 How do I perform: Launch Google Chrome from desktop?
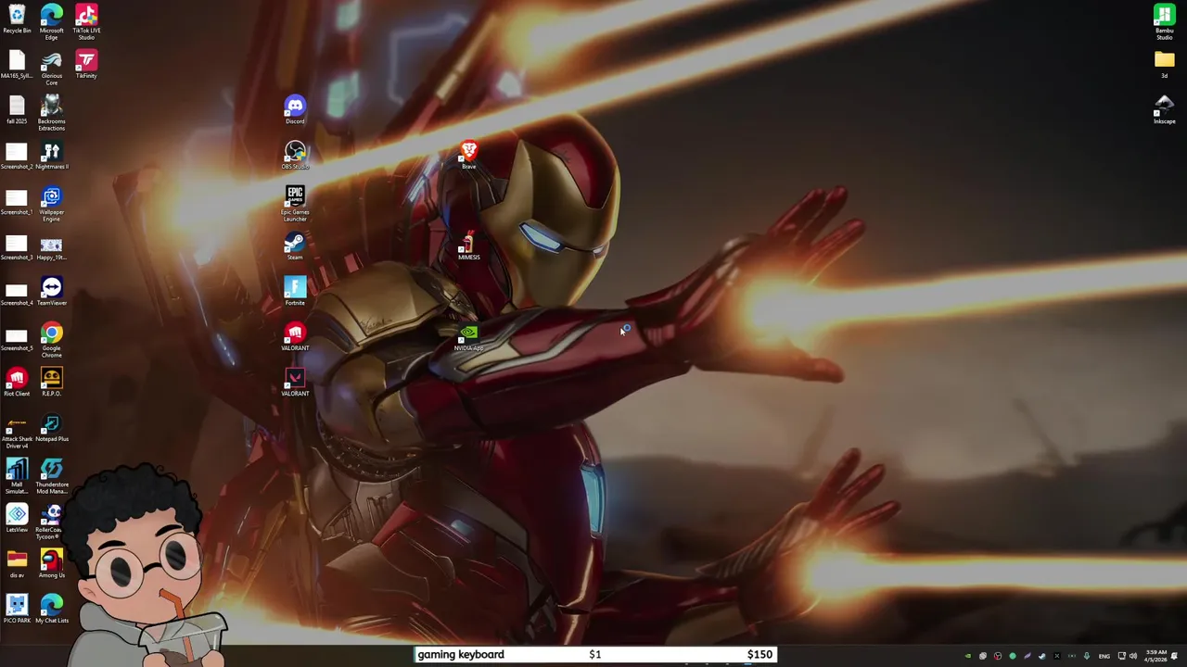click(x=52, y=340)
